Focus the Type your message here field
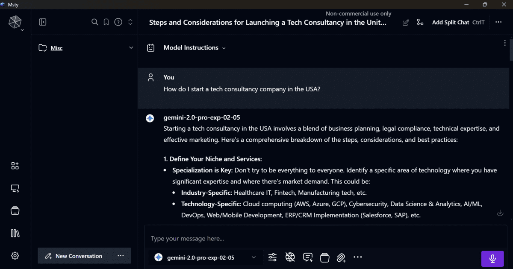513x269 pixels. click(x=325, y=238)
